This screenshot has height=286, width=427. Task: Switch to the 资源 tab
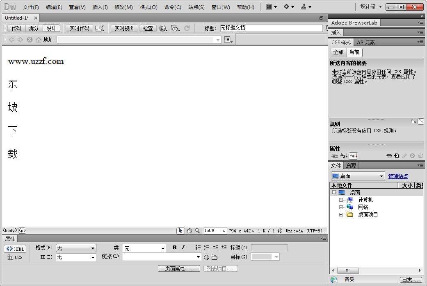pyautogui.click(x=351, y=165)
